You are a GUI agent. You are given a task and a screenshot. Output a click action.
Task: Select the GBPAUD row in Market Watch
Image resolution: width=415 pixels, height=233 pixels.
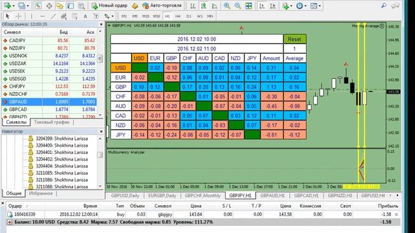pyautogui.click(x=49, y=102)
